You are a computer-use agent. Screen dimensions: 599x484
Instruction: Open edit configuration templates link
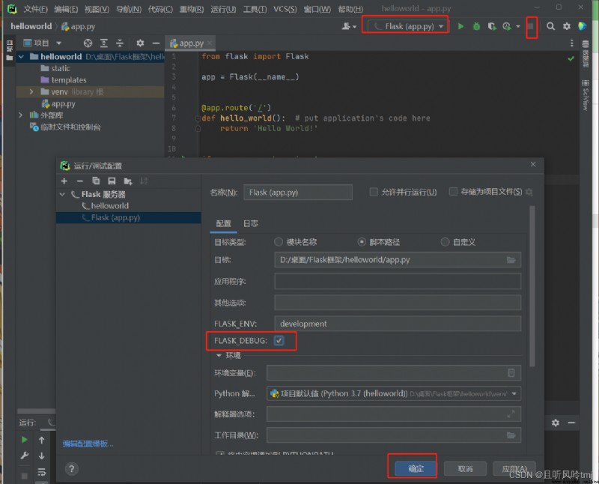(x=88, y=444)
